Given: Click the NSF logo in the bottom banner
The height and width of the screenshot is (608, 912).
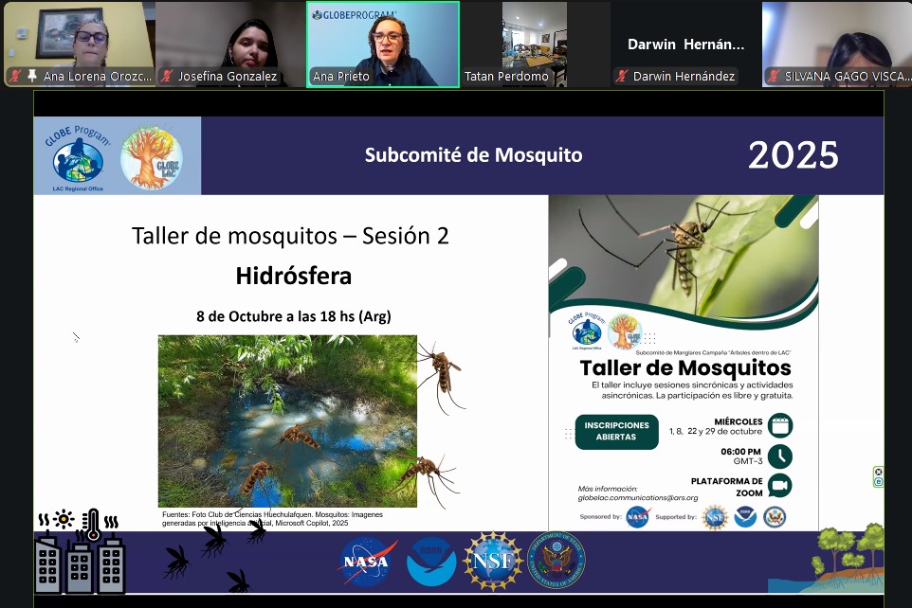Looking at the screenshot, I should pyautogui.click(x=493, y=561).
